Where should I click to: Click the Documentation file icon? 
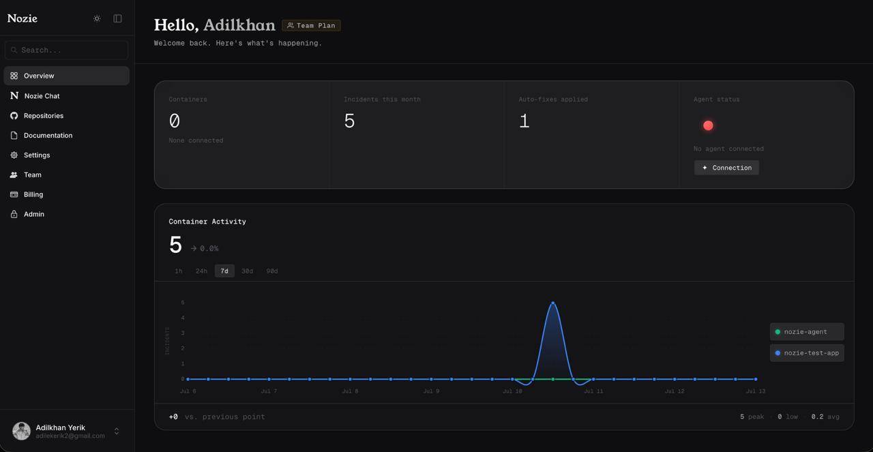(x=14, y=135)
